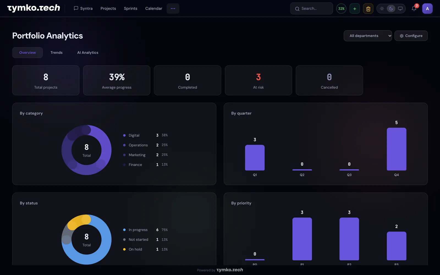Switch to light theme sun icon
Viewport: 440px width, 275px height.
click(382, 9)
